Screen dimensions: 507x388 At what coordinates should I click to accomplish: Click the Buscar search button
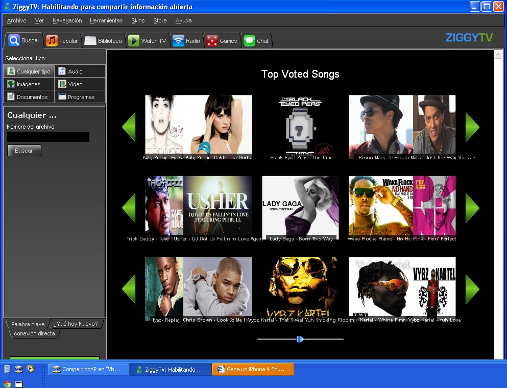[x=24, y=150]
